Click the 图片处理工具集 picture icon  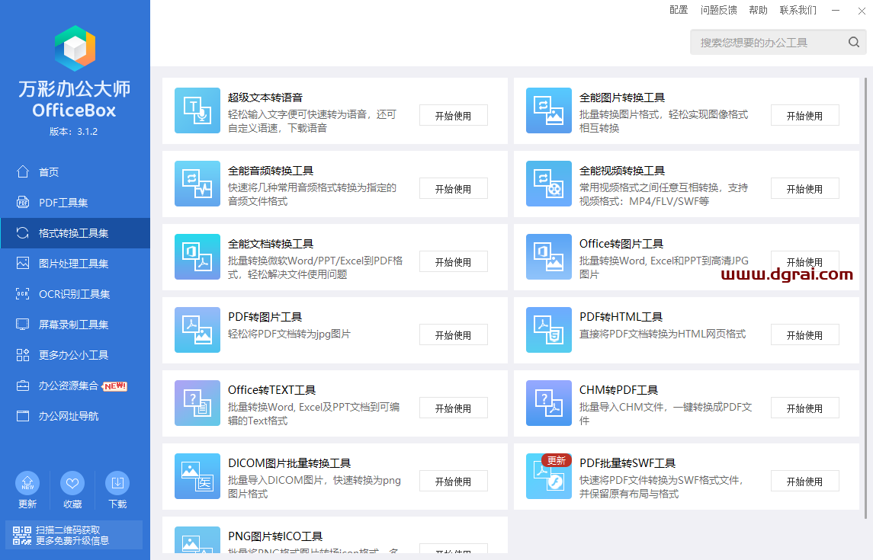click(x=23, y=263)
